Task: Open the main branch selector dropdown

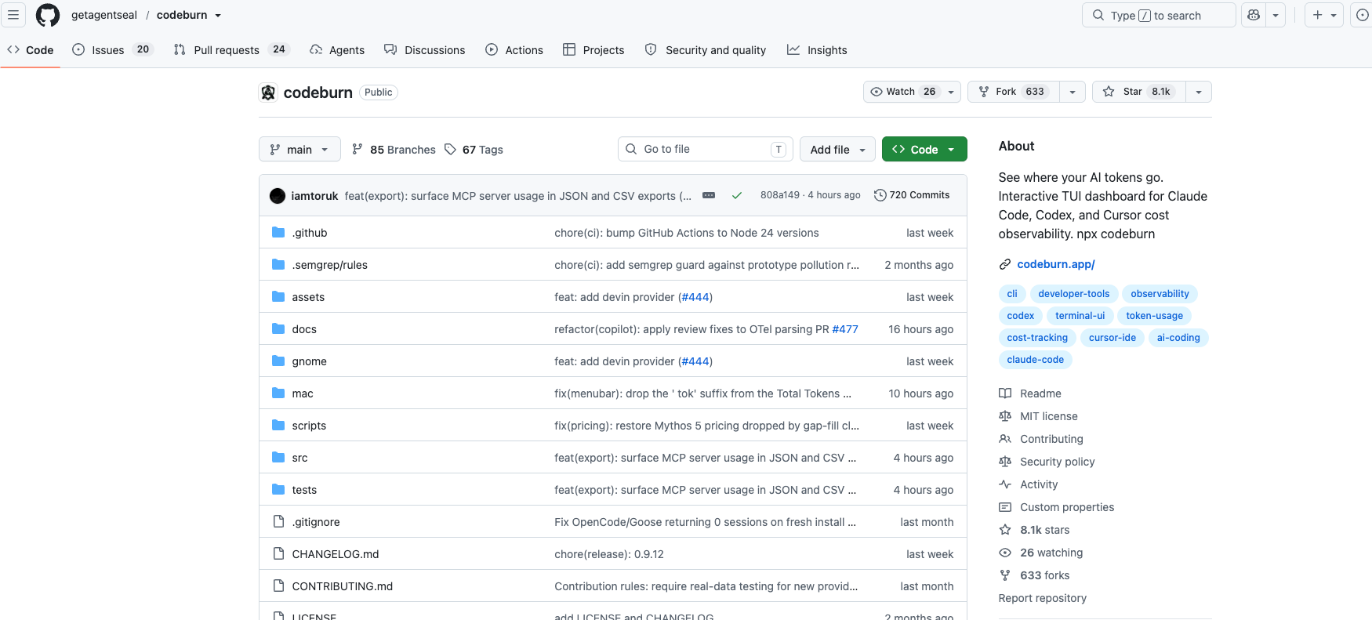Action: [x=299, y=149]
